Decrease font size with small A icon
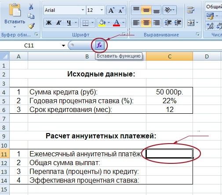This screenshot has height=195, width=222. coord(121,10)
